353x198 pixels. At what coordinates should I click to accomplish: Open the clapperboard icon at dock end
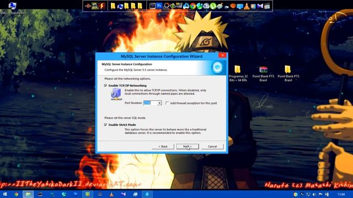267,6
